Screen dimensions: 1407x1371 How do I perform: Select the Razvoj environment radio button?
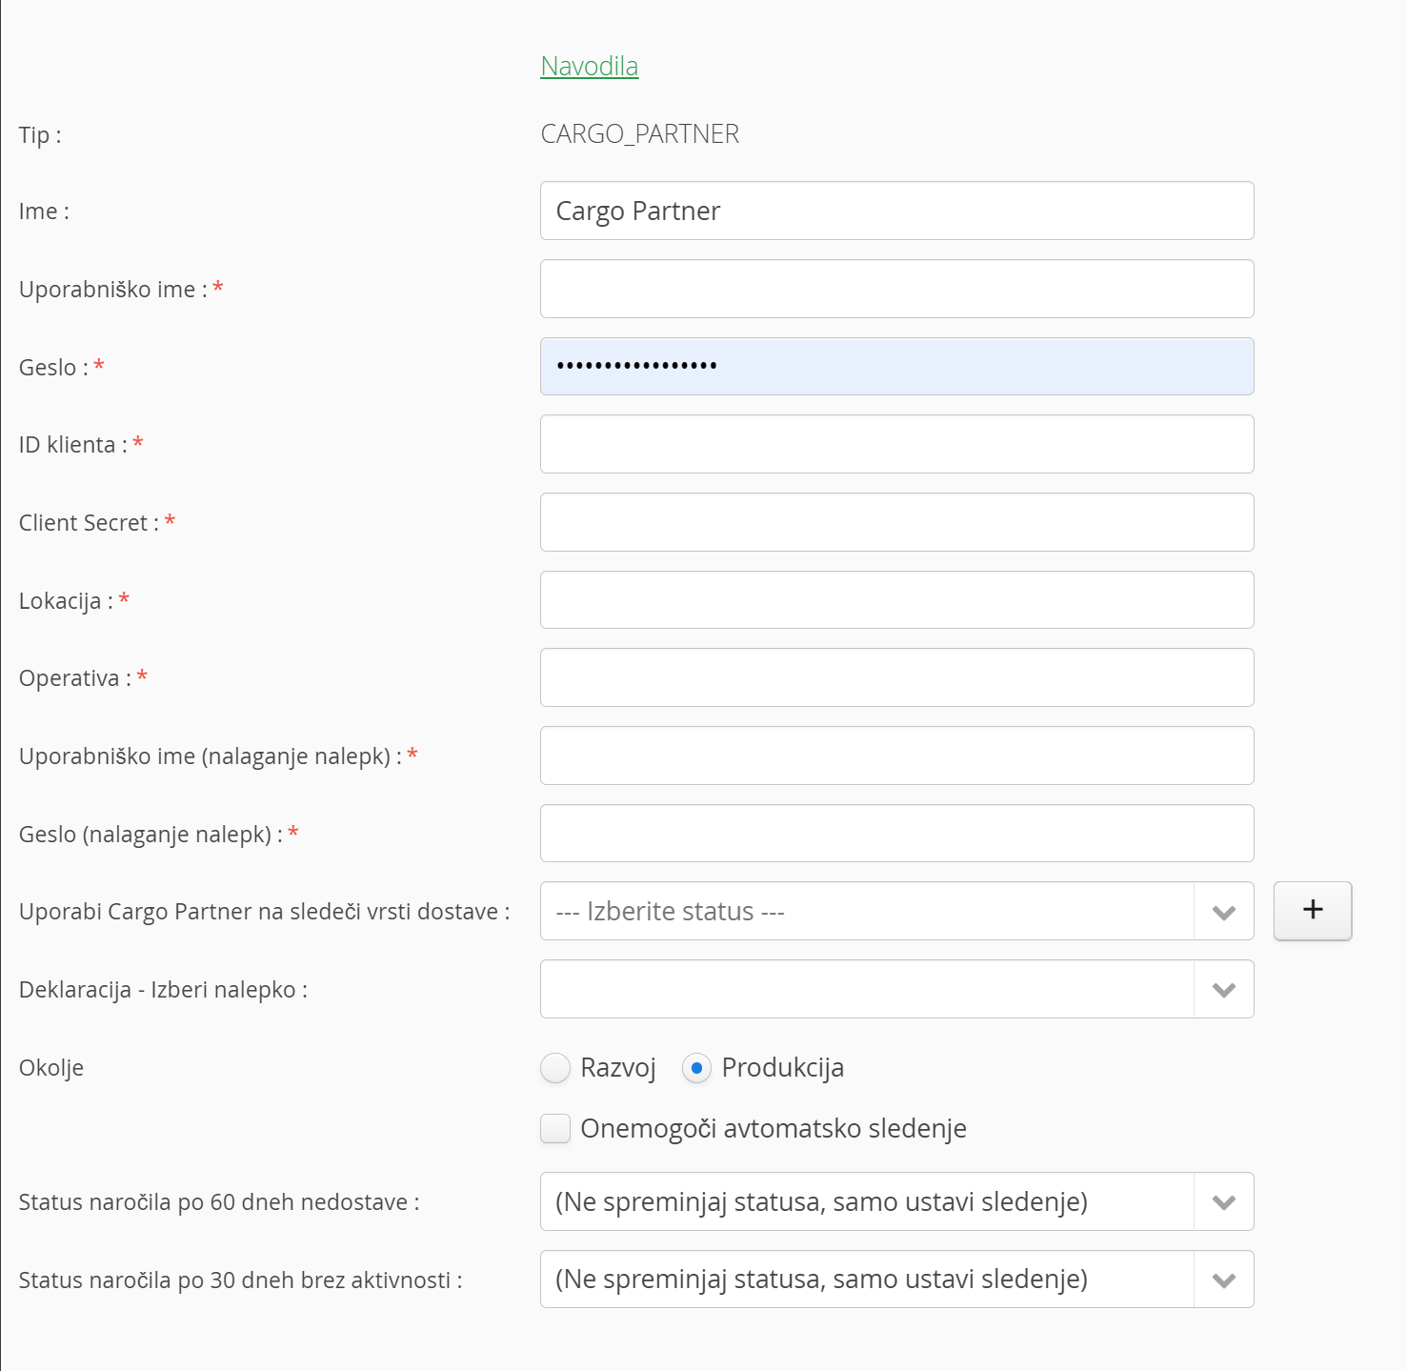coord(555,1068)
